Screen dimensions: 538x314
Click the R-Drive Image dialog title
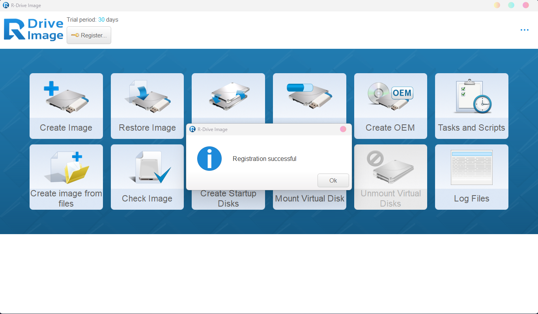pos(212,129)
